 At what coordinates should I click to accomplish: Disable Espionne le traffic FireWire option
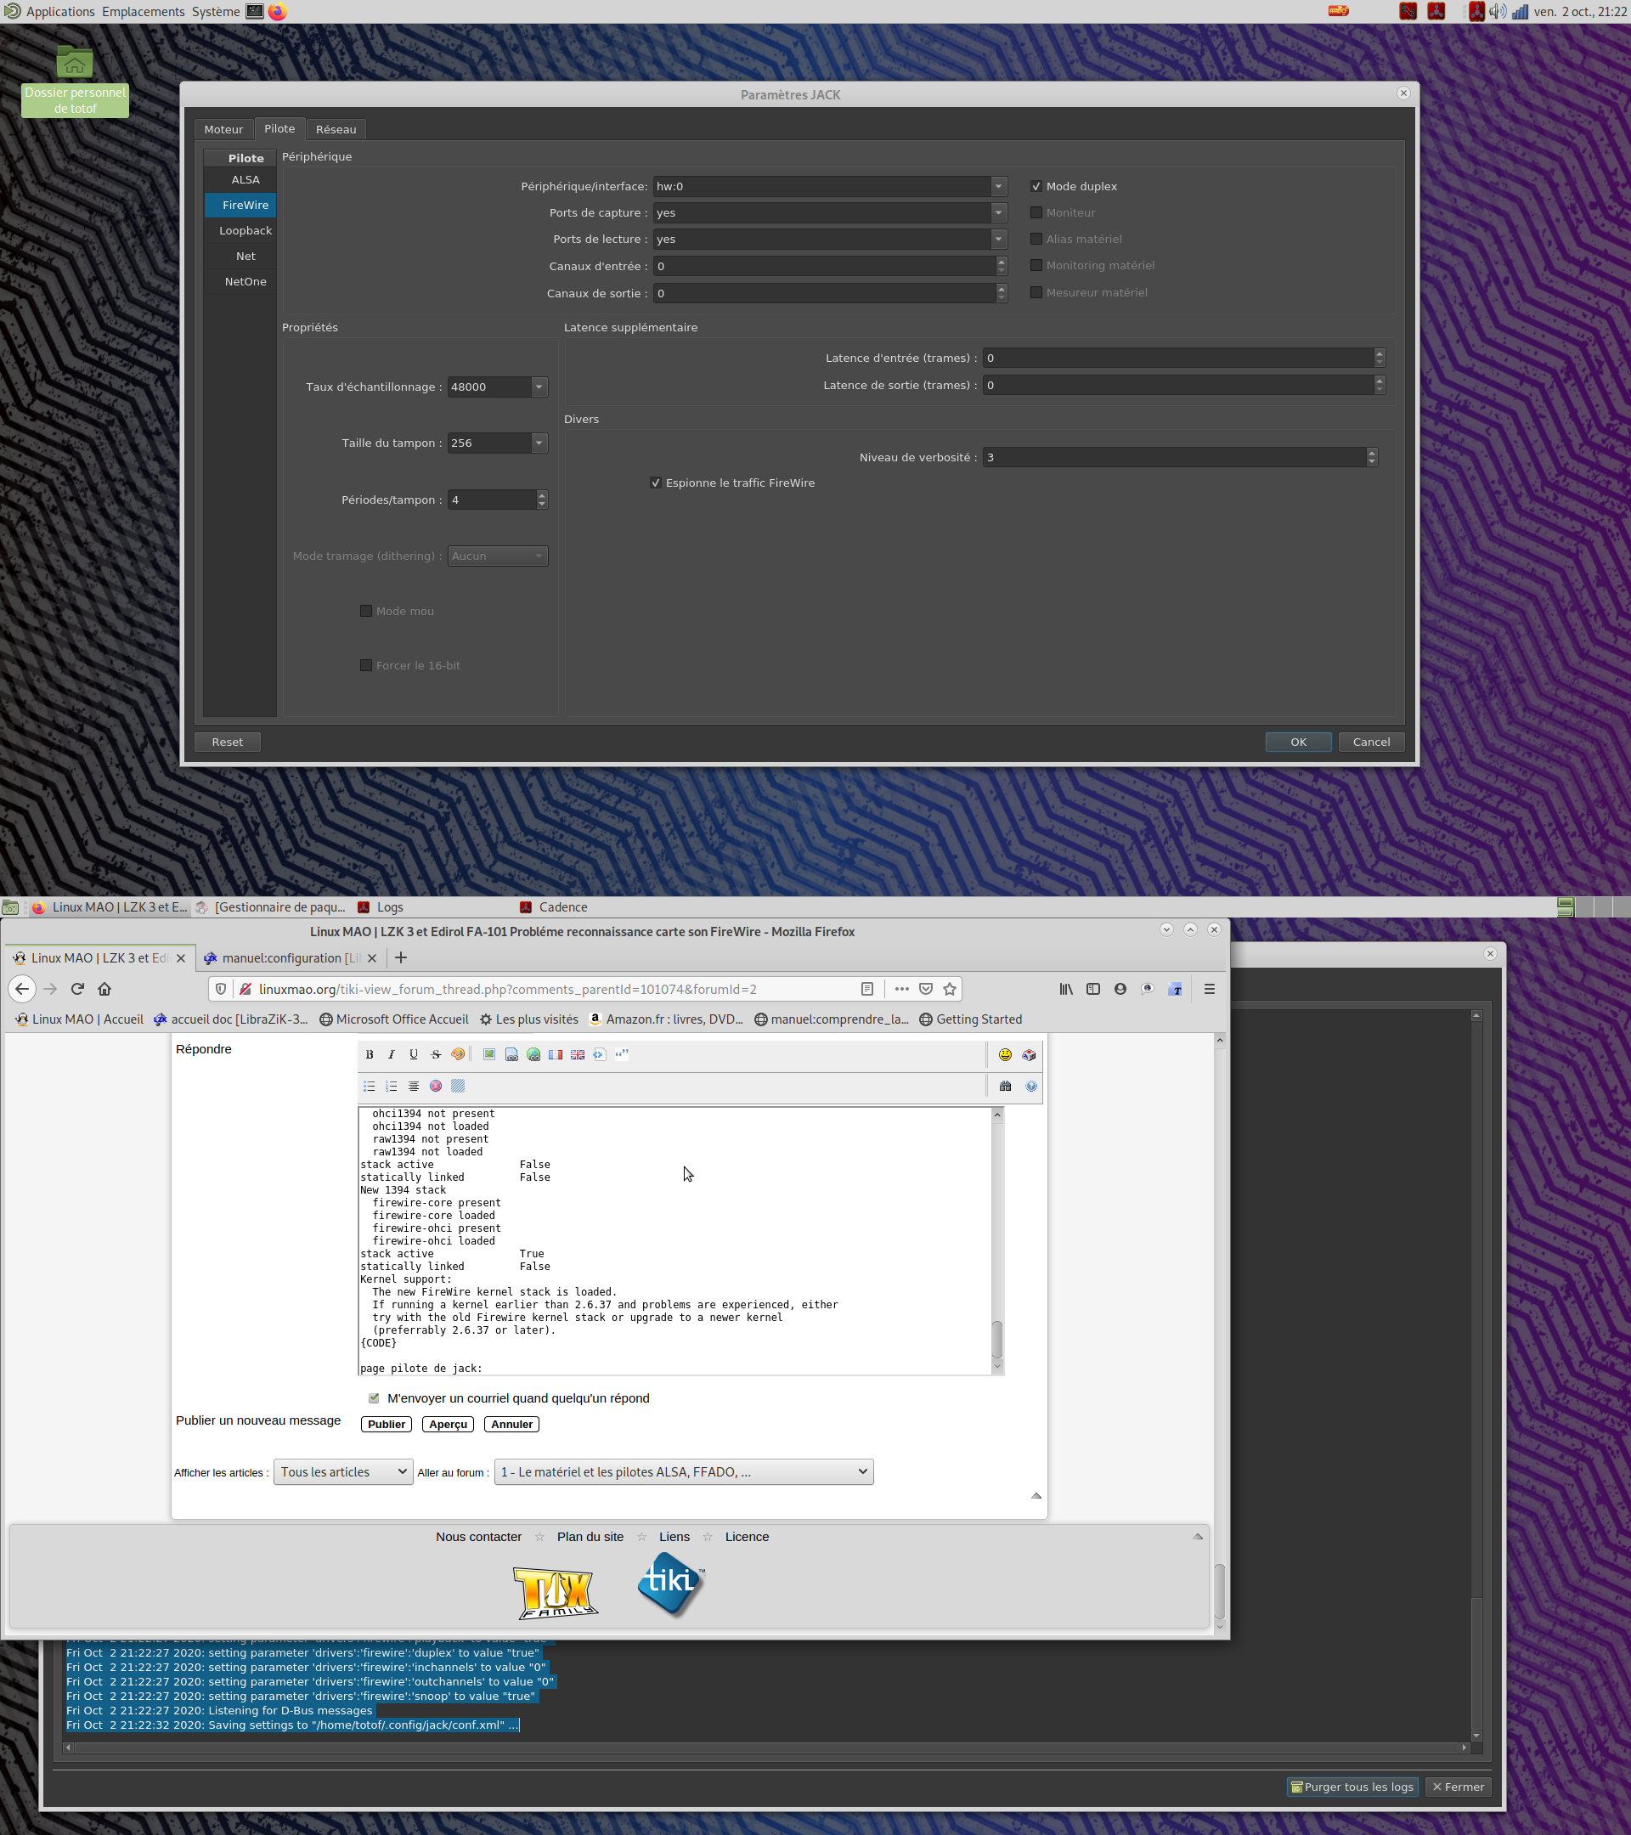pyautogui.click(x=655, y=483)
